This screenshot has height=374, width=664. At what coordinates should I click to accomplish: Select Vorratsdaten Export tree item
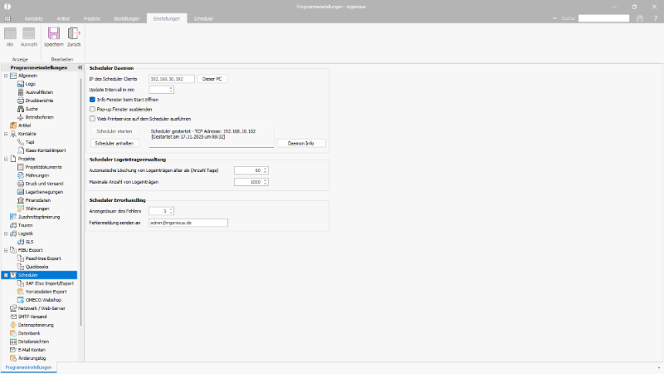click(x=46, y=292)
